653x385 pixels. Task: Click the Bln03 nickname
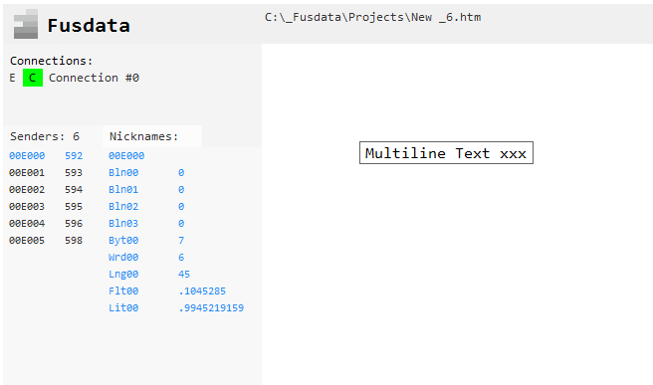tap(123, 224)
